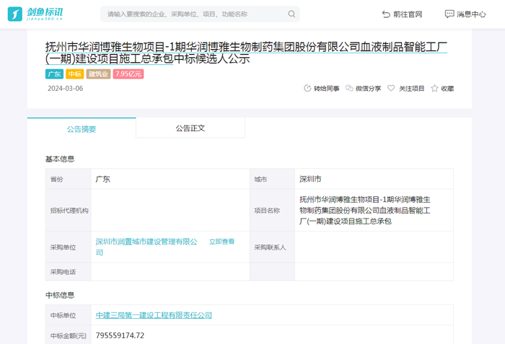Click the 省份 label cell
Viewport: 505px width, 344px height.
[x=69, y=179]
